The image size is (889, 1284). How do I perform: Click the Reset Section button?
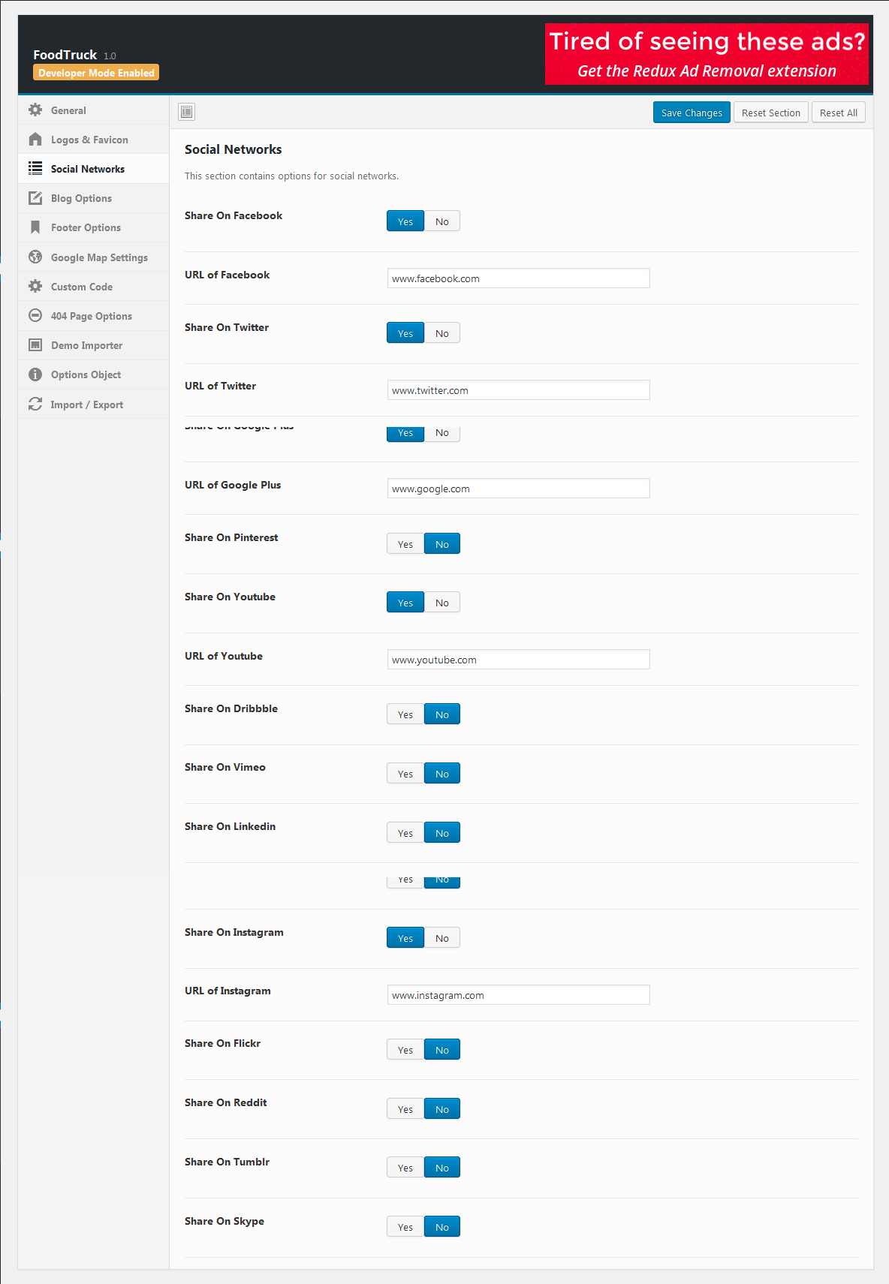coord(771,113)
